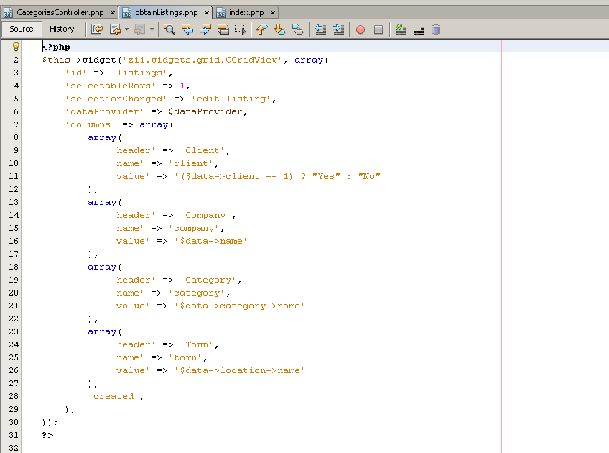Screen dimensions: 609x453
Task: Click the index.php tab file icon
Action: click(220, 13)
